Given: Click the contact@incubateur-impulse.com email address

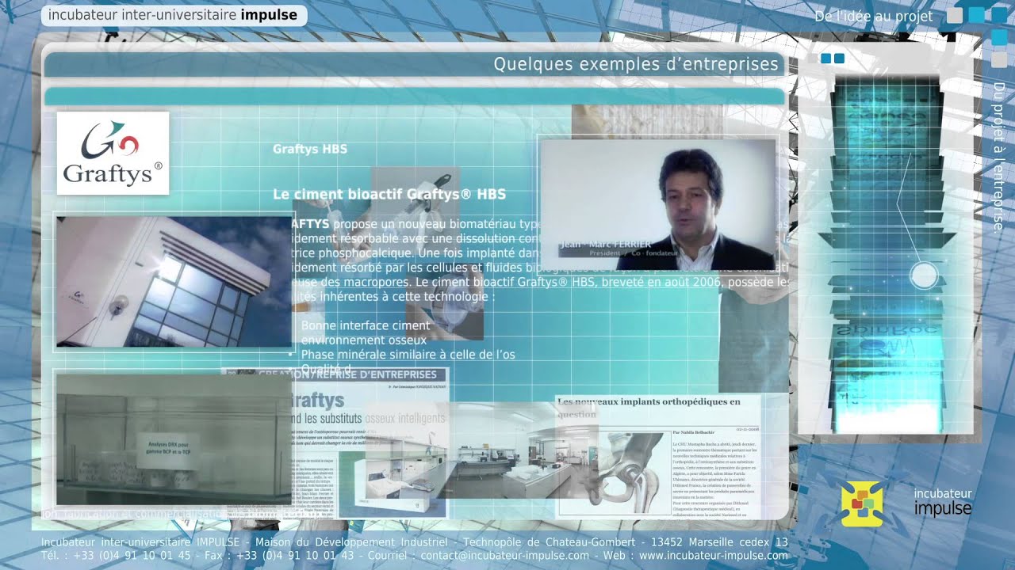Looking at the screenshot, I should (504, 556).
